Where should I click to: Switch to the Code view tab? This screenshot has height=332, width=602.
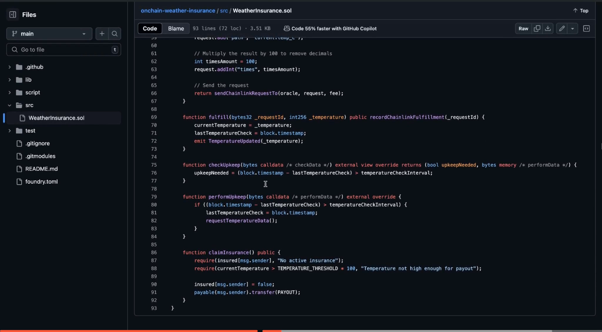(150, 28)
